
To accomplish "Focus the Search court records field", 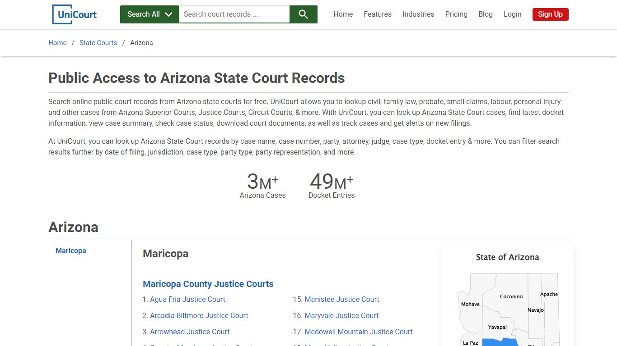I will [234, 14].
